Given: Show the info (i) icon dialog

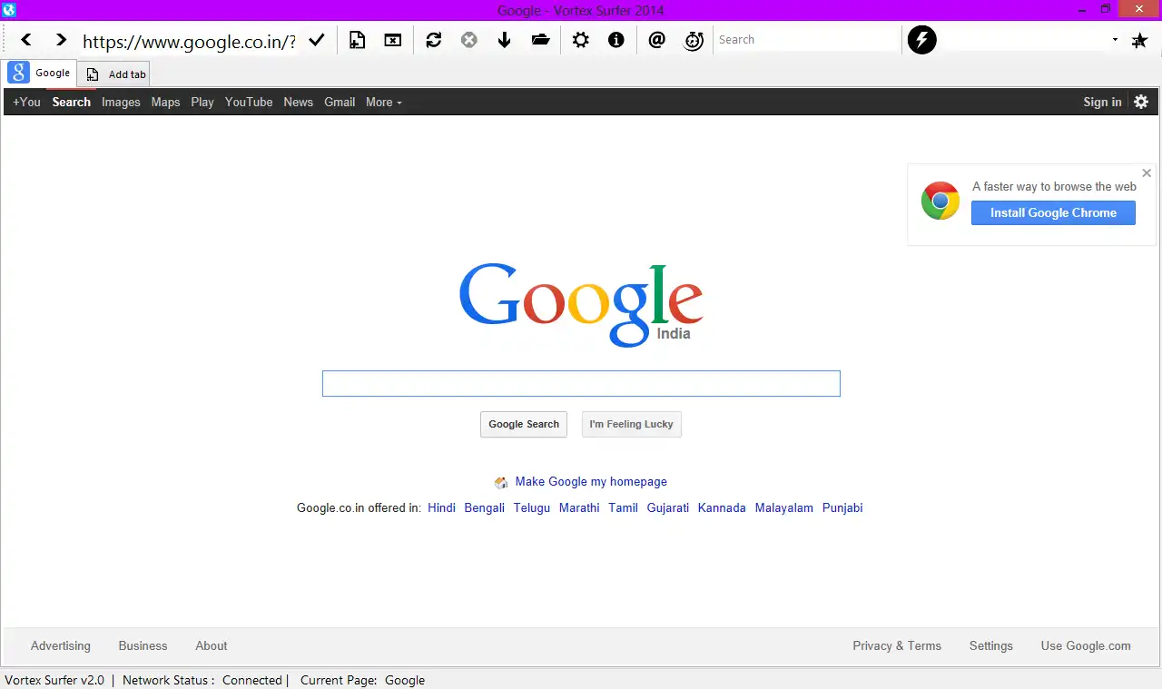Looking at the screenshot, I should pyautogui.click(x=616, y=40).
